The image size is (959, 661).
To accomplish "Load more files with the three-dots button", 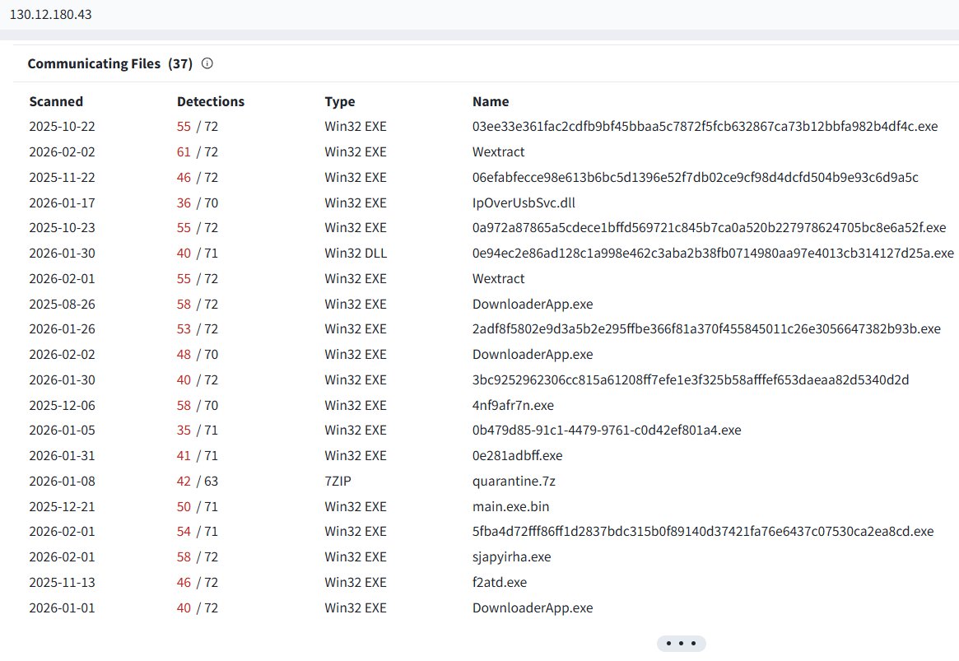I will pos(681,643).
